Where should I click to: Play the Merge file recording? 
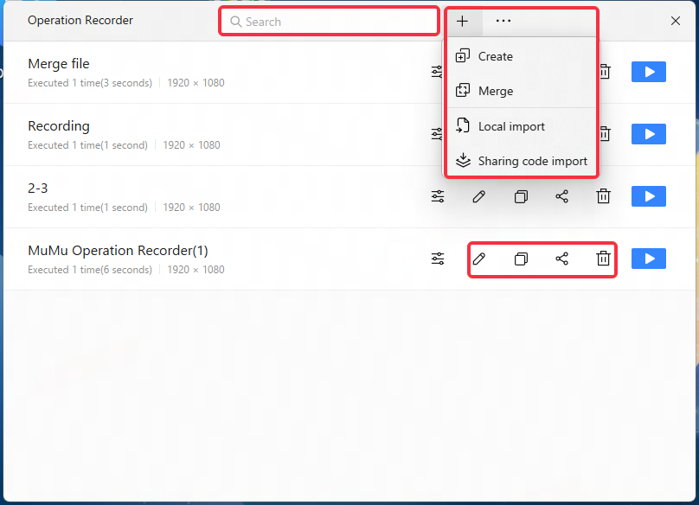pos(649,72)
